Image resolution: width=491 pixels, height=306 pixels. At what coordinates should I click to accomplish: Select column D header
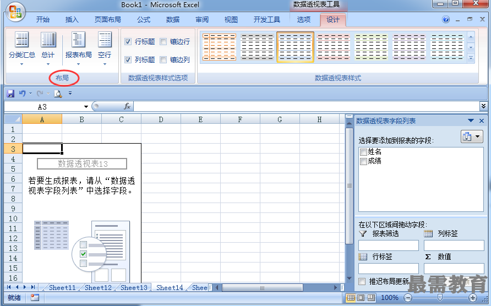[161, 119]
